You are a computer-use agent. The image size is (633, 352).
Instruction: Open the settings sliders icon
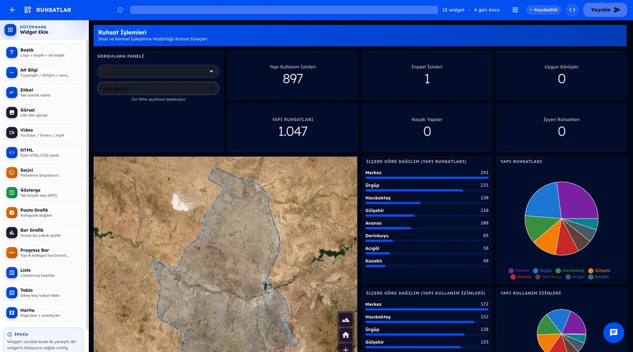[x=515, y=10]
